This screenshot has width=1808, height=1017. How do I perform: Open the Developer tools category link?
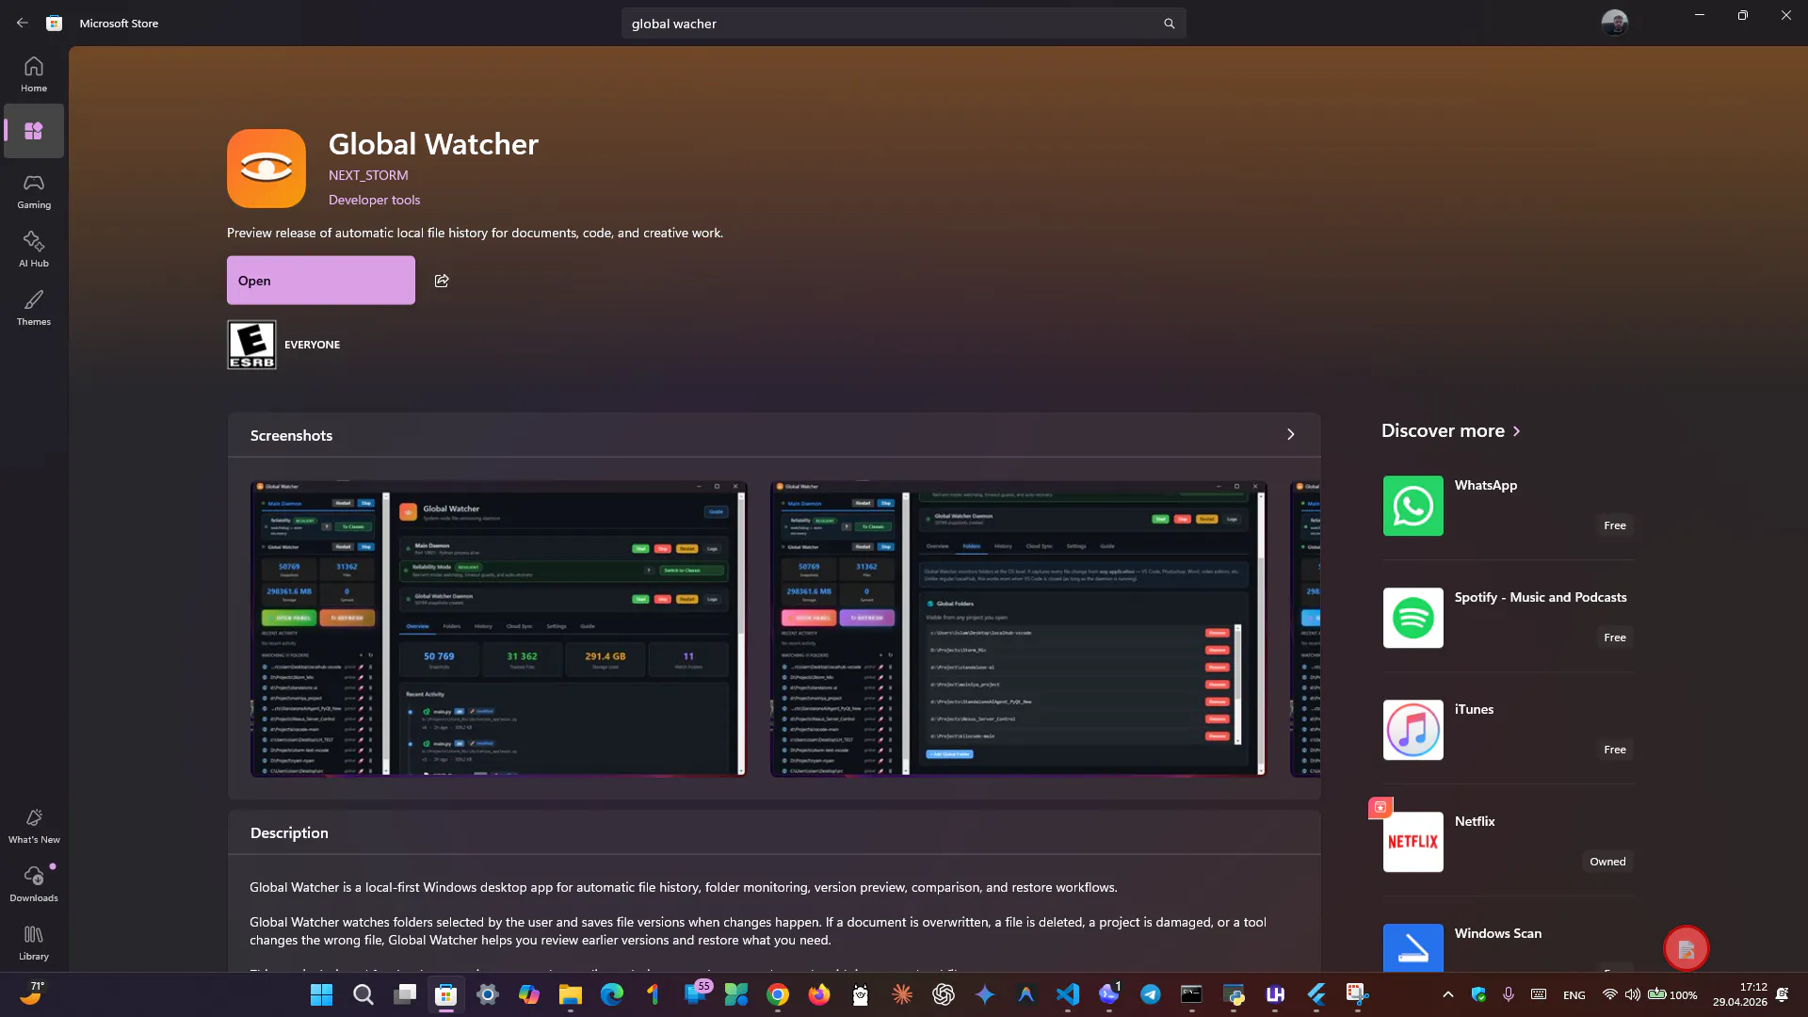coord(375,200)
